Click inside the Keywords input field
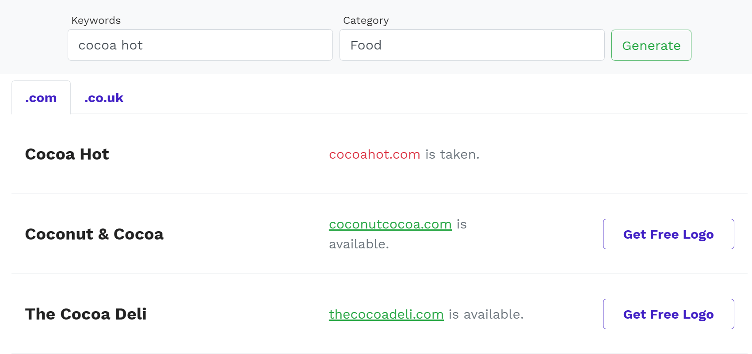 [200, 45]
